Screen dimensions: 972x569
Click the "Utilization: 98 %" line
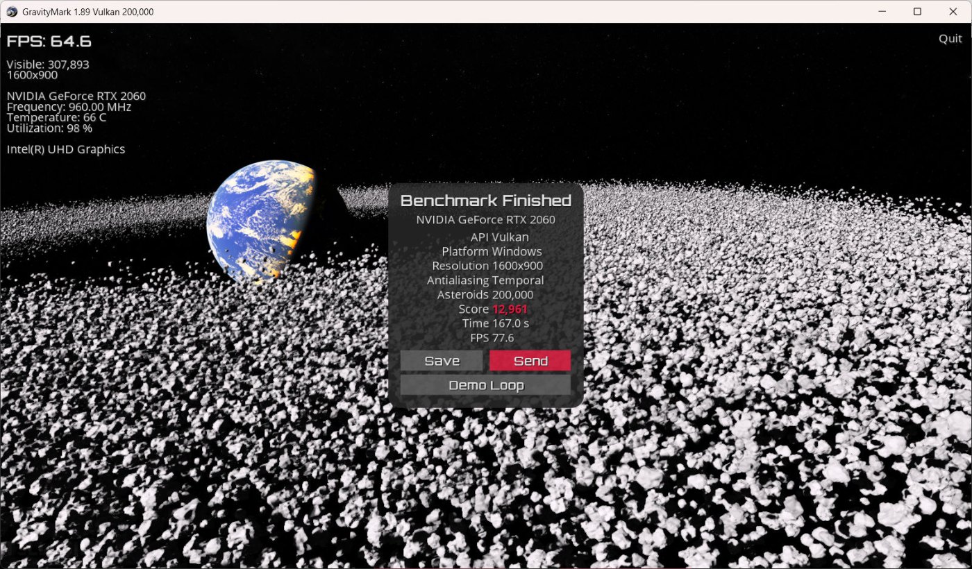(x=49, y=128)
